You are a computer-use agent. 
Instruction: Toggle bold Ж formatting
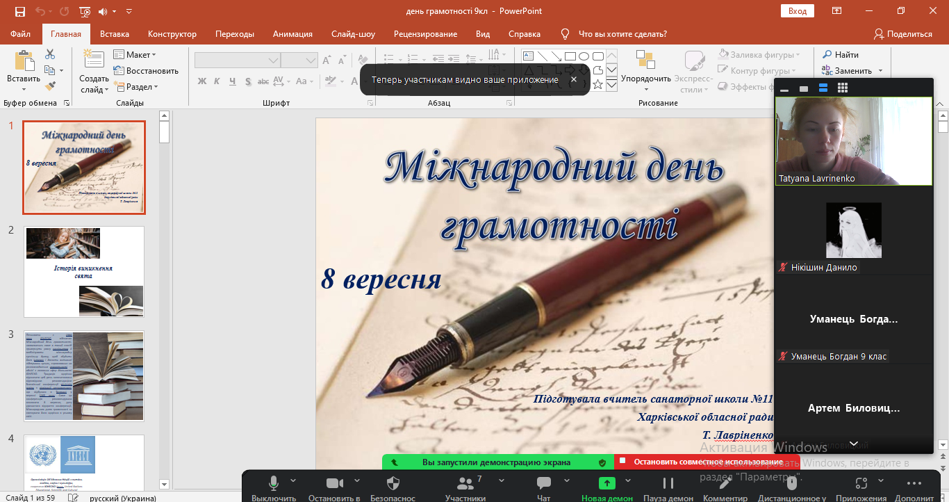202,81
